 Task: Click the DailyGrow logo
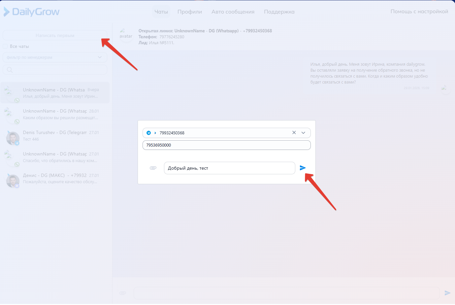(x=31, y=12)
